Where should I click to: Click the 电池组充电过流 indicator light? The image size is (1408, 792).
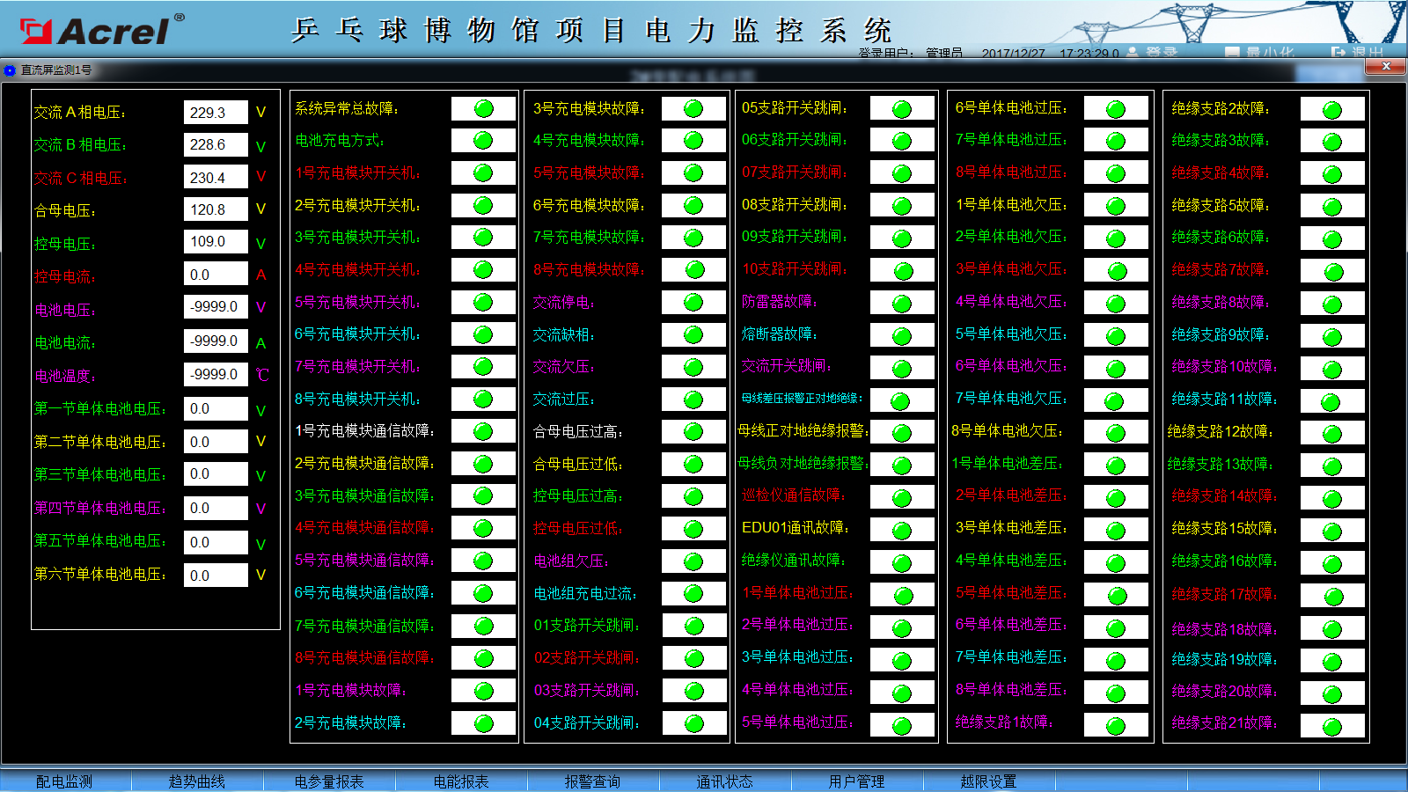pyautogui.click(x=694, y=593)
